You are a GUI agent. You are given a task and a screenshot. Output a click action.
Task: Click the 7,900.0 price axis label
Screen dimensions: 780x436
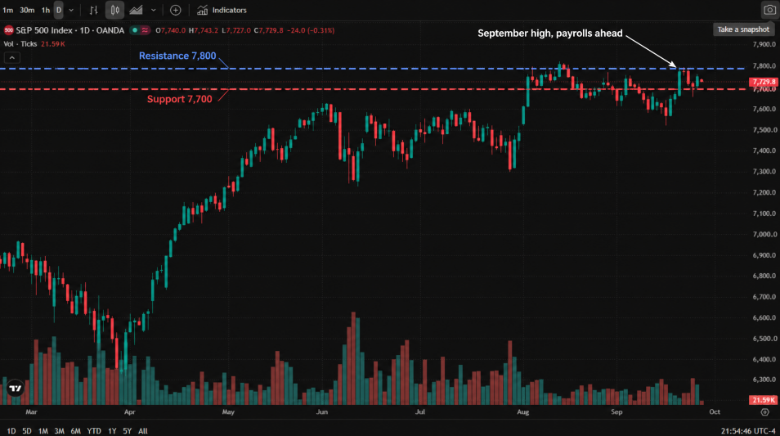(x=764, y=44)
